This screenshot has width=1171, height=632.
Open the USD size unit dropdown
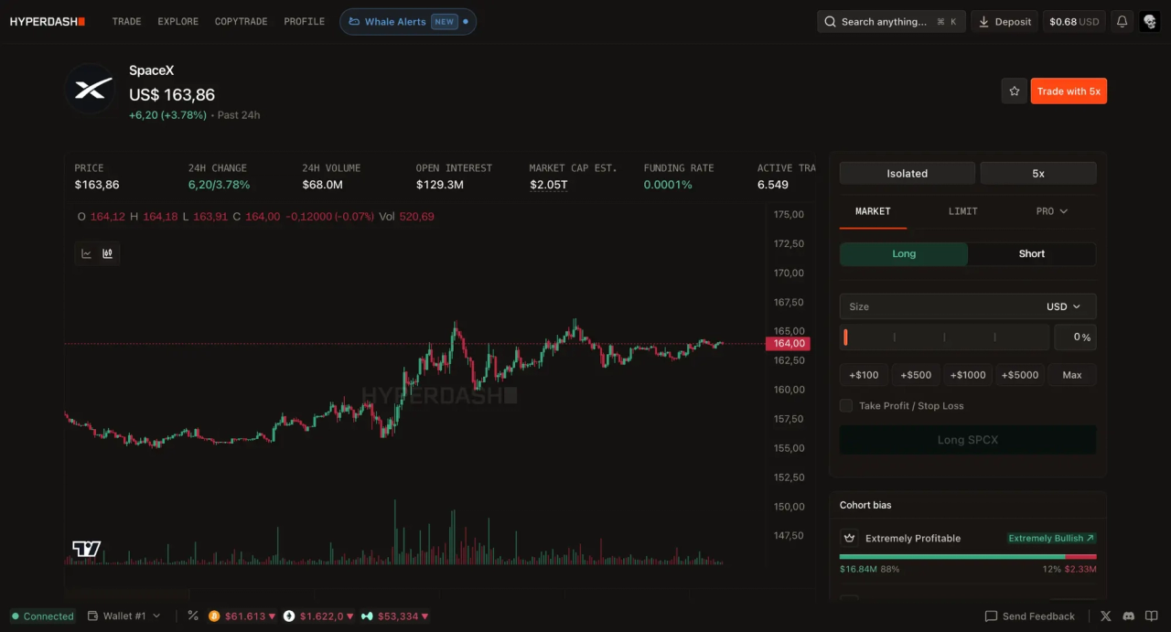click(x=1063, y=306)
